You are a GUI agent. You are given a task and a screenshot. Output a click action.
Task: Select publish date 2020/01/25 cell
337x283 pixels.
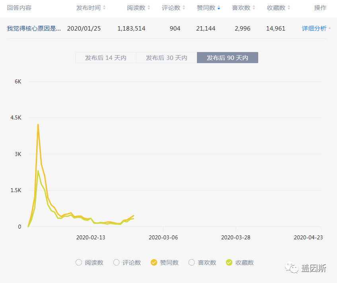click(84, 28)
